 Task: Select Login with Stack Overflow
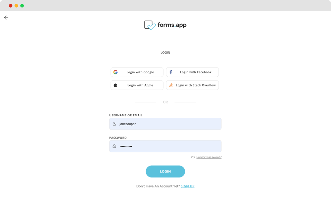click(x=192, y=85)
